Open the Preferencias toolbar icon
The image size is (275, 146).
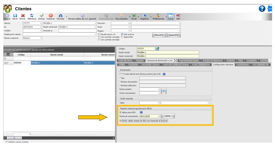pos(158,16)
